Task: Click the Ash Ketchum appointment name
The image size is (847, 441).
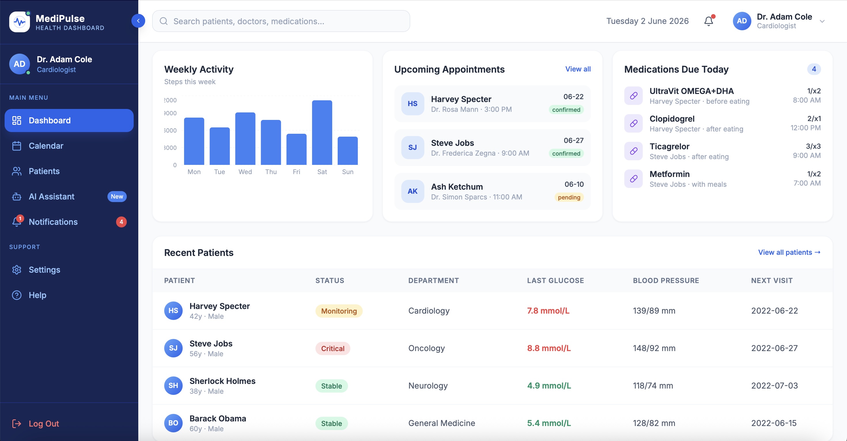Action: pyautogui.click(x=457, y=186)
